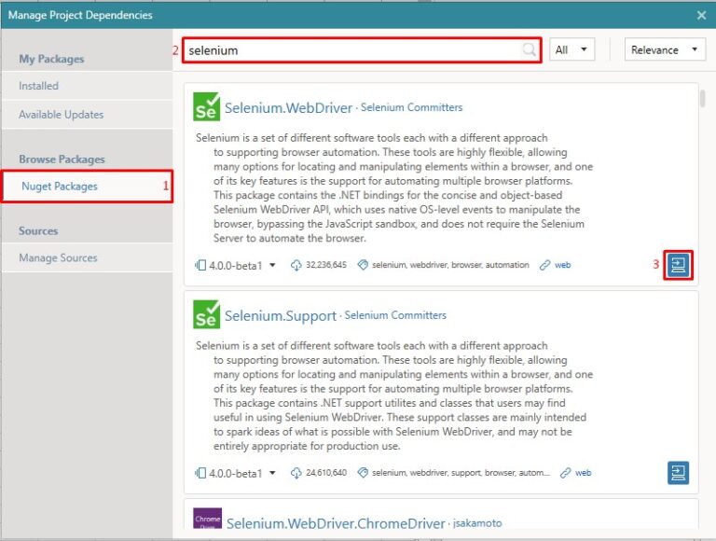Select Installed packages in sidebar
This screenshot has height=541, width=716.
tap(87, 86)
